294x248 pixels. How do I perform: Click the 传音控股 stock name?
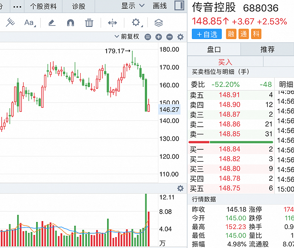[213, 8]
